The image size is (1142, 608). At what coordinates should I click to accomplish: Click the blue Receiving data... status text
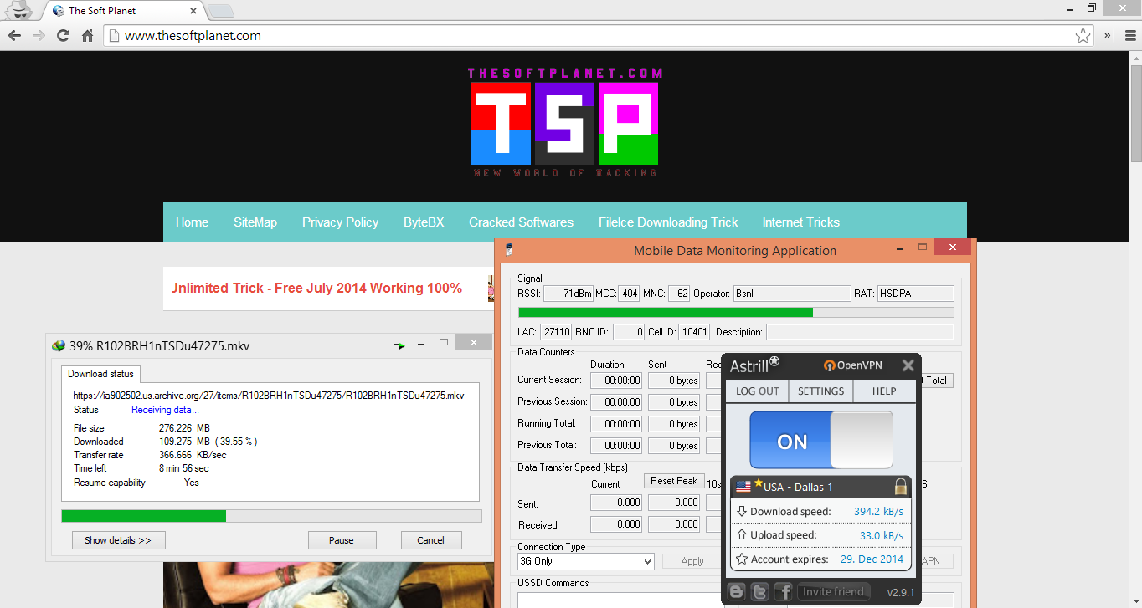[x=165, y=410]
